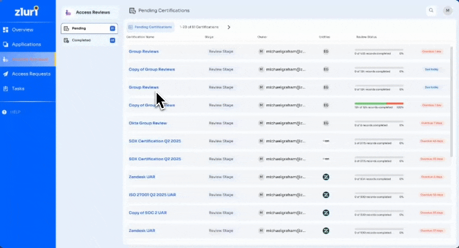Click the green and red completed progress bar

tap(379, 103)
